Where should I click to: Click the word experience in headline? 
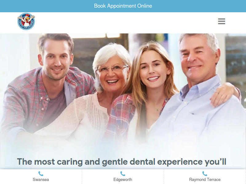(x=180, y=162)
